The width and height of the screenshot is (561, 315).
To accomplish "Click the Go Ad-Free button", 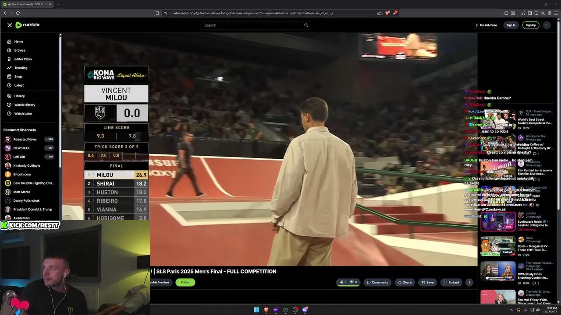I will pyautogui.click(x=486, y=25).
